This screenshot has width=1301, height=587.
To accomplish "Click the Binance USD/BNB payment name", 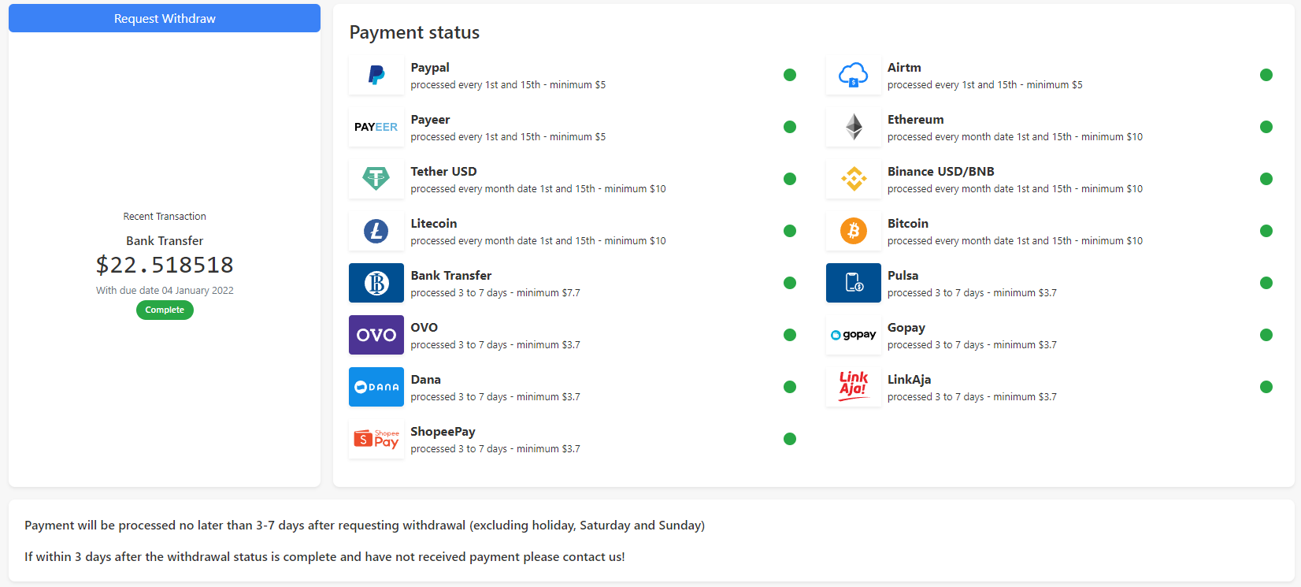I will click(x=941, y=172).
